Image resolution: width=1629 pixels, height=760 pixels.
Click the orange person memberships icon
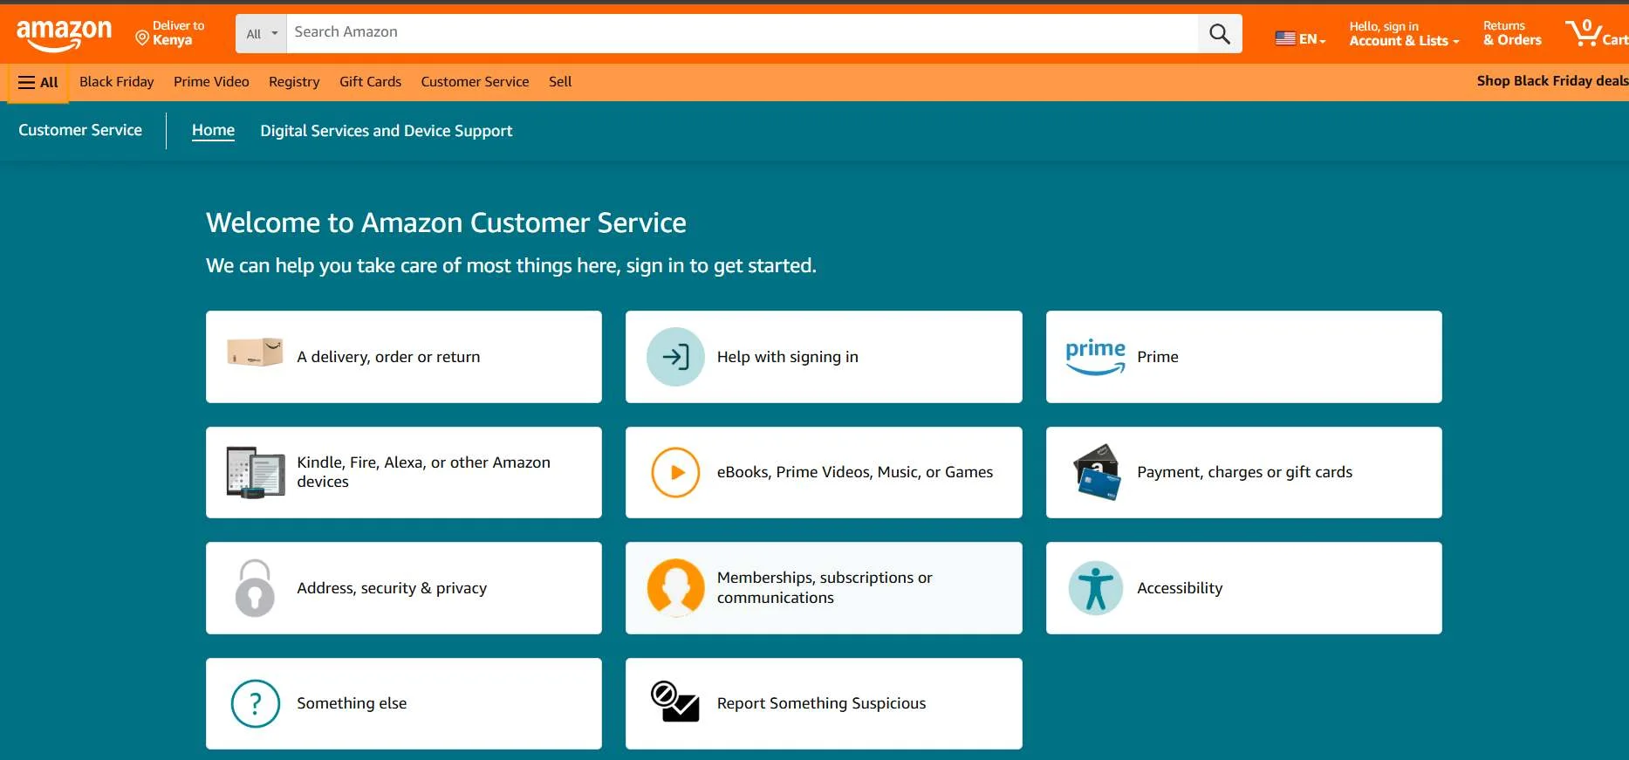tap(675, 588)
